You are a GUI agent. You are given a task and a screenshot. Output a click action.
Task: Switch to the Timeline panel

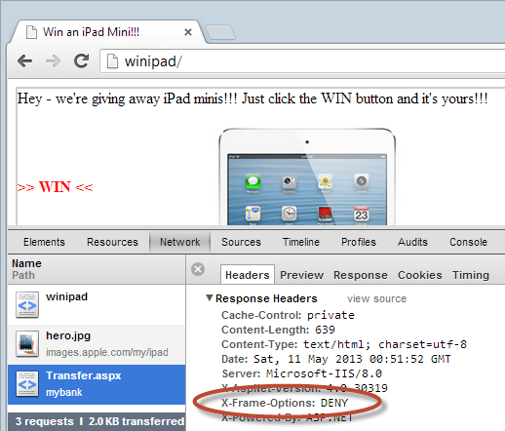point(301,242)
